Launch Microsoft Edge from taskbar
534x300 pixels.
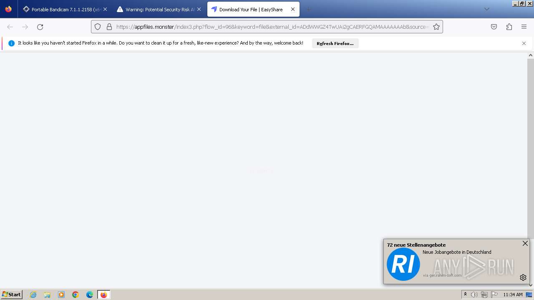pos(90,295)
